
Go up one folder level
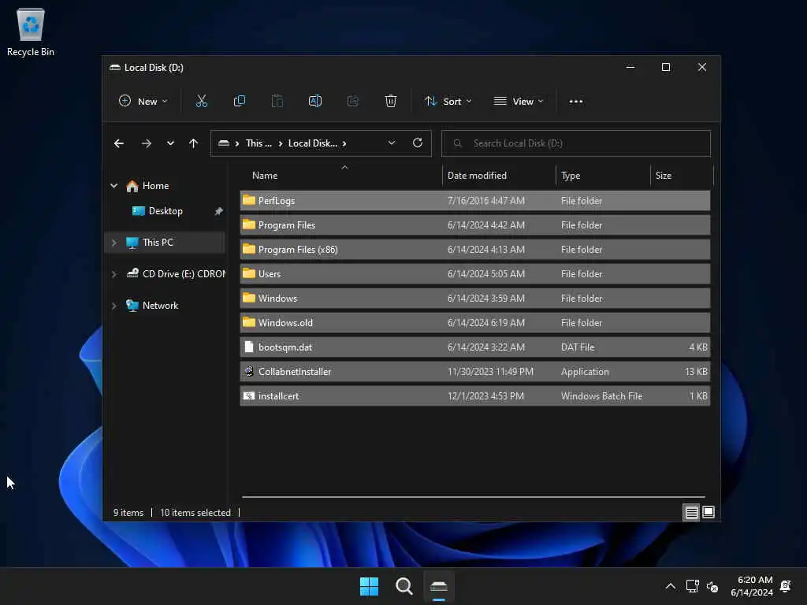[193, 143]
